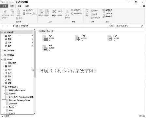Collapse the Frequent folders (常用文件夹) group
Screen dimensions: 146x118
tap(38, 31)
